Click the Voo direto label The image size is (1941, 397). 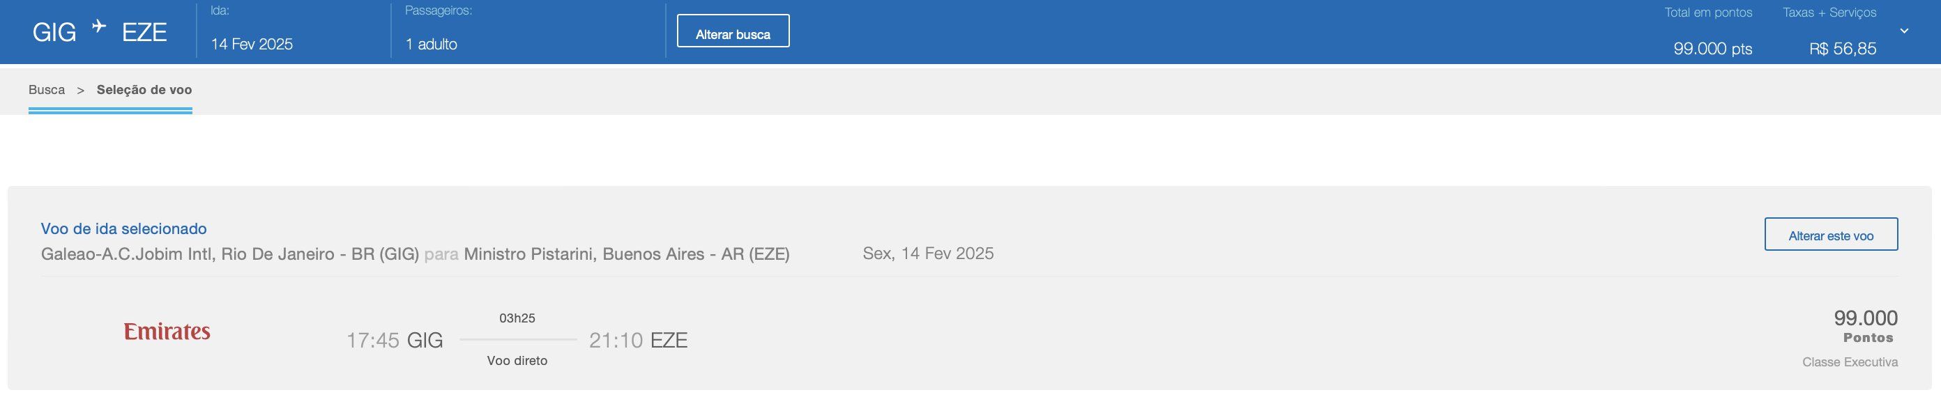pos(517,361)
